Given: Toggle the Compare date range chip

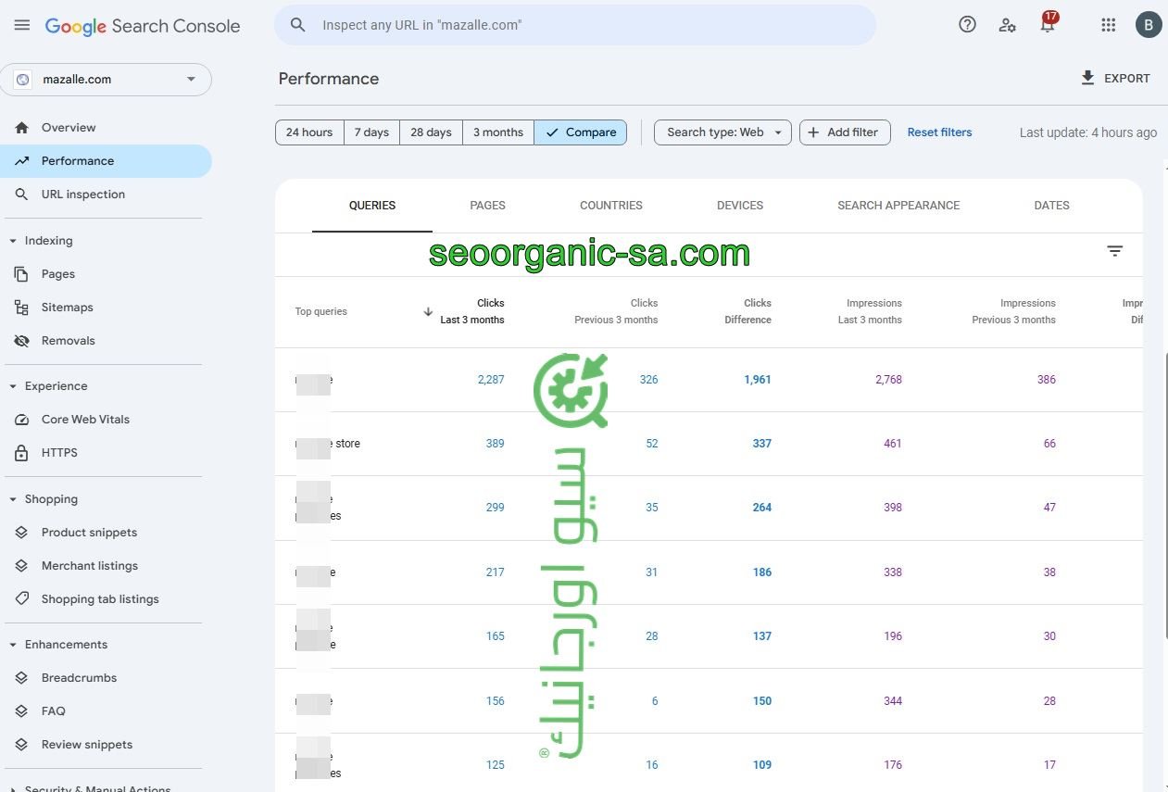Looking at the screenshot, I should coord(581,132).
